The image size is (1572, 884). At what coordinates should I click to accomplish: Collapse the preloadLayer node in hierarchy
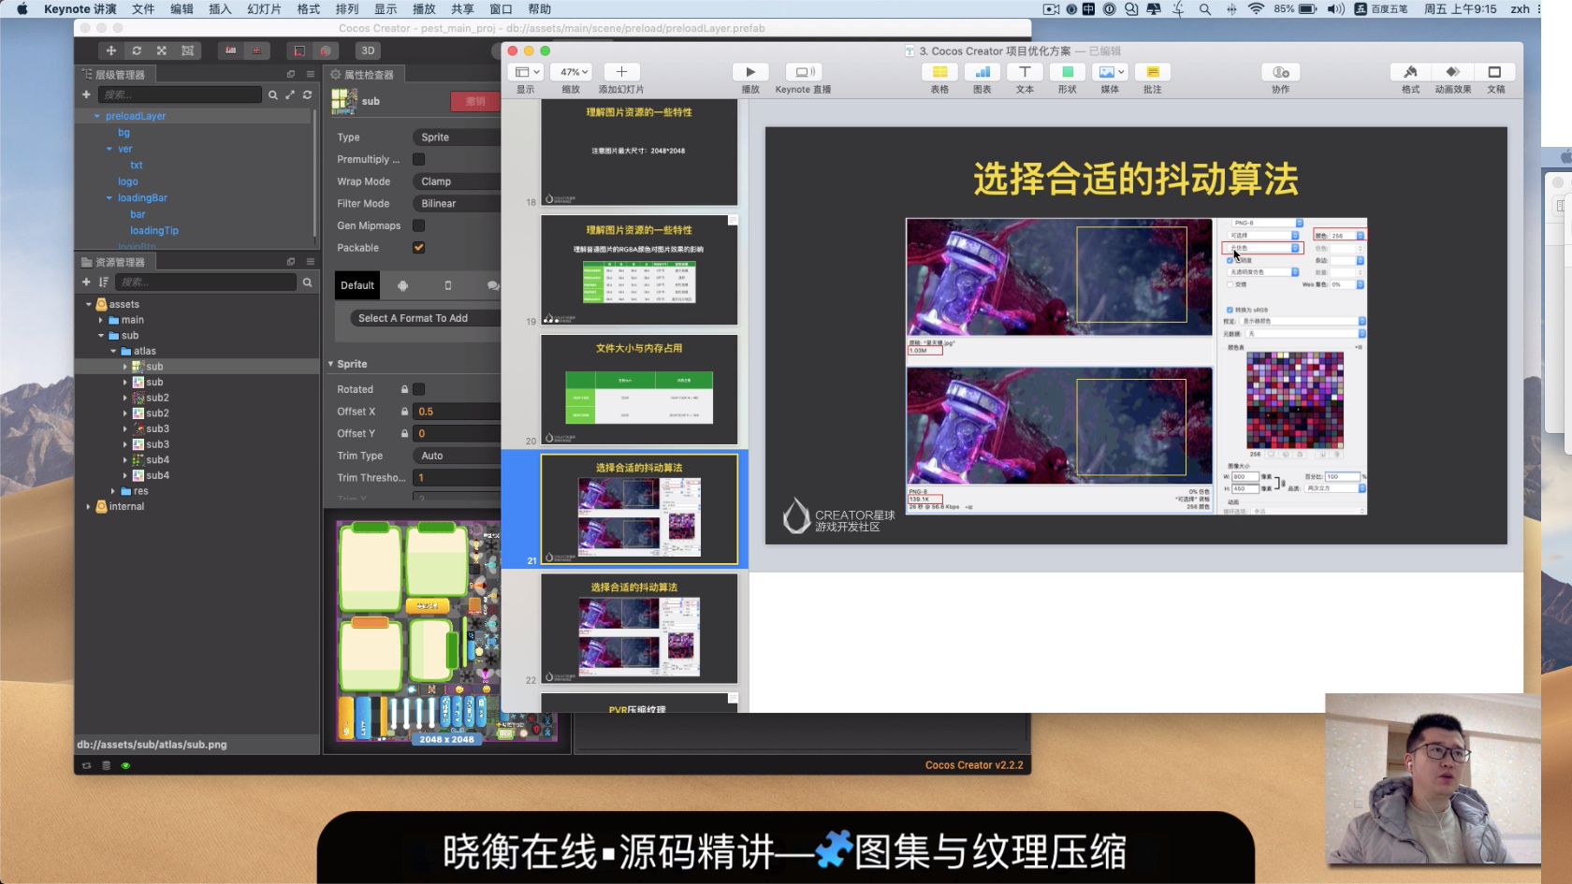click(96, 116)
